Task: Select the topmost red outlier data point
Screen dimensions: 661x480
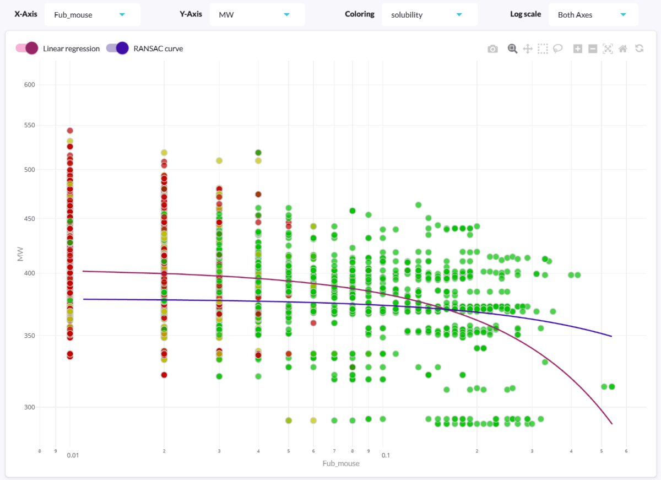Action: 69,130
